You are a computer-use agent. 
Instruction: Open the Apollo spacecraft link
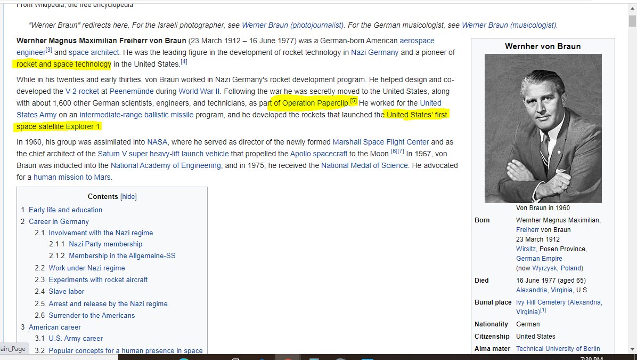click(318, 154)
